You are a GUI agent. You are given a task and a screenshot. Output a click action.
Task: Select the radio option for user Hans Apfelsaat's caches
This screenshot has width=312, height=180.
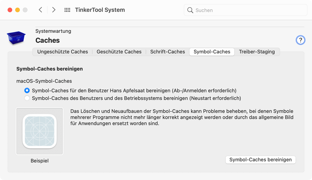click(27, 90)
